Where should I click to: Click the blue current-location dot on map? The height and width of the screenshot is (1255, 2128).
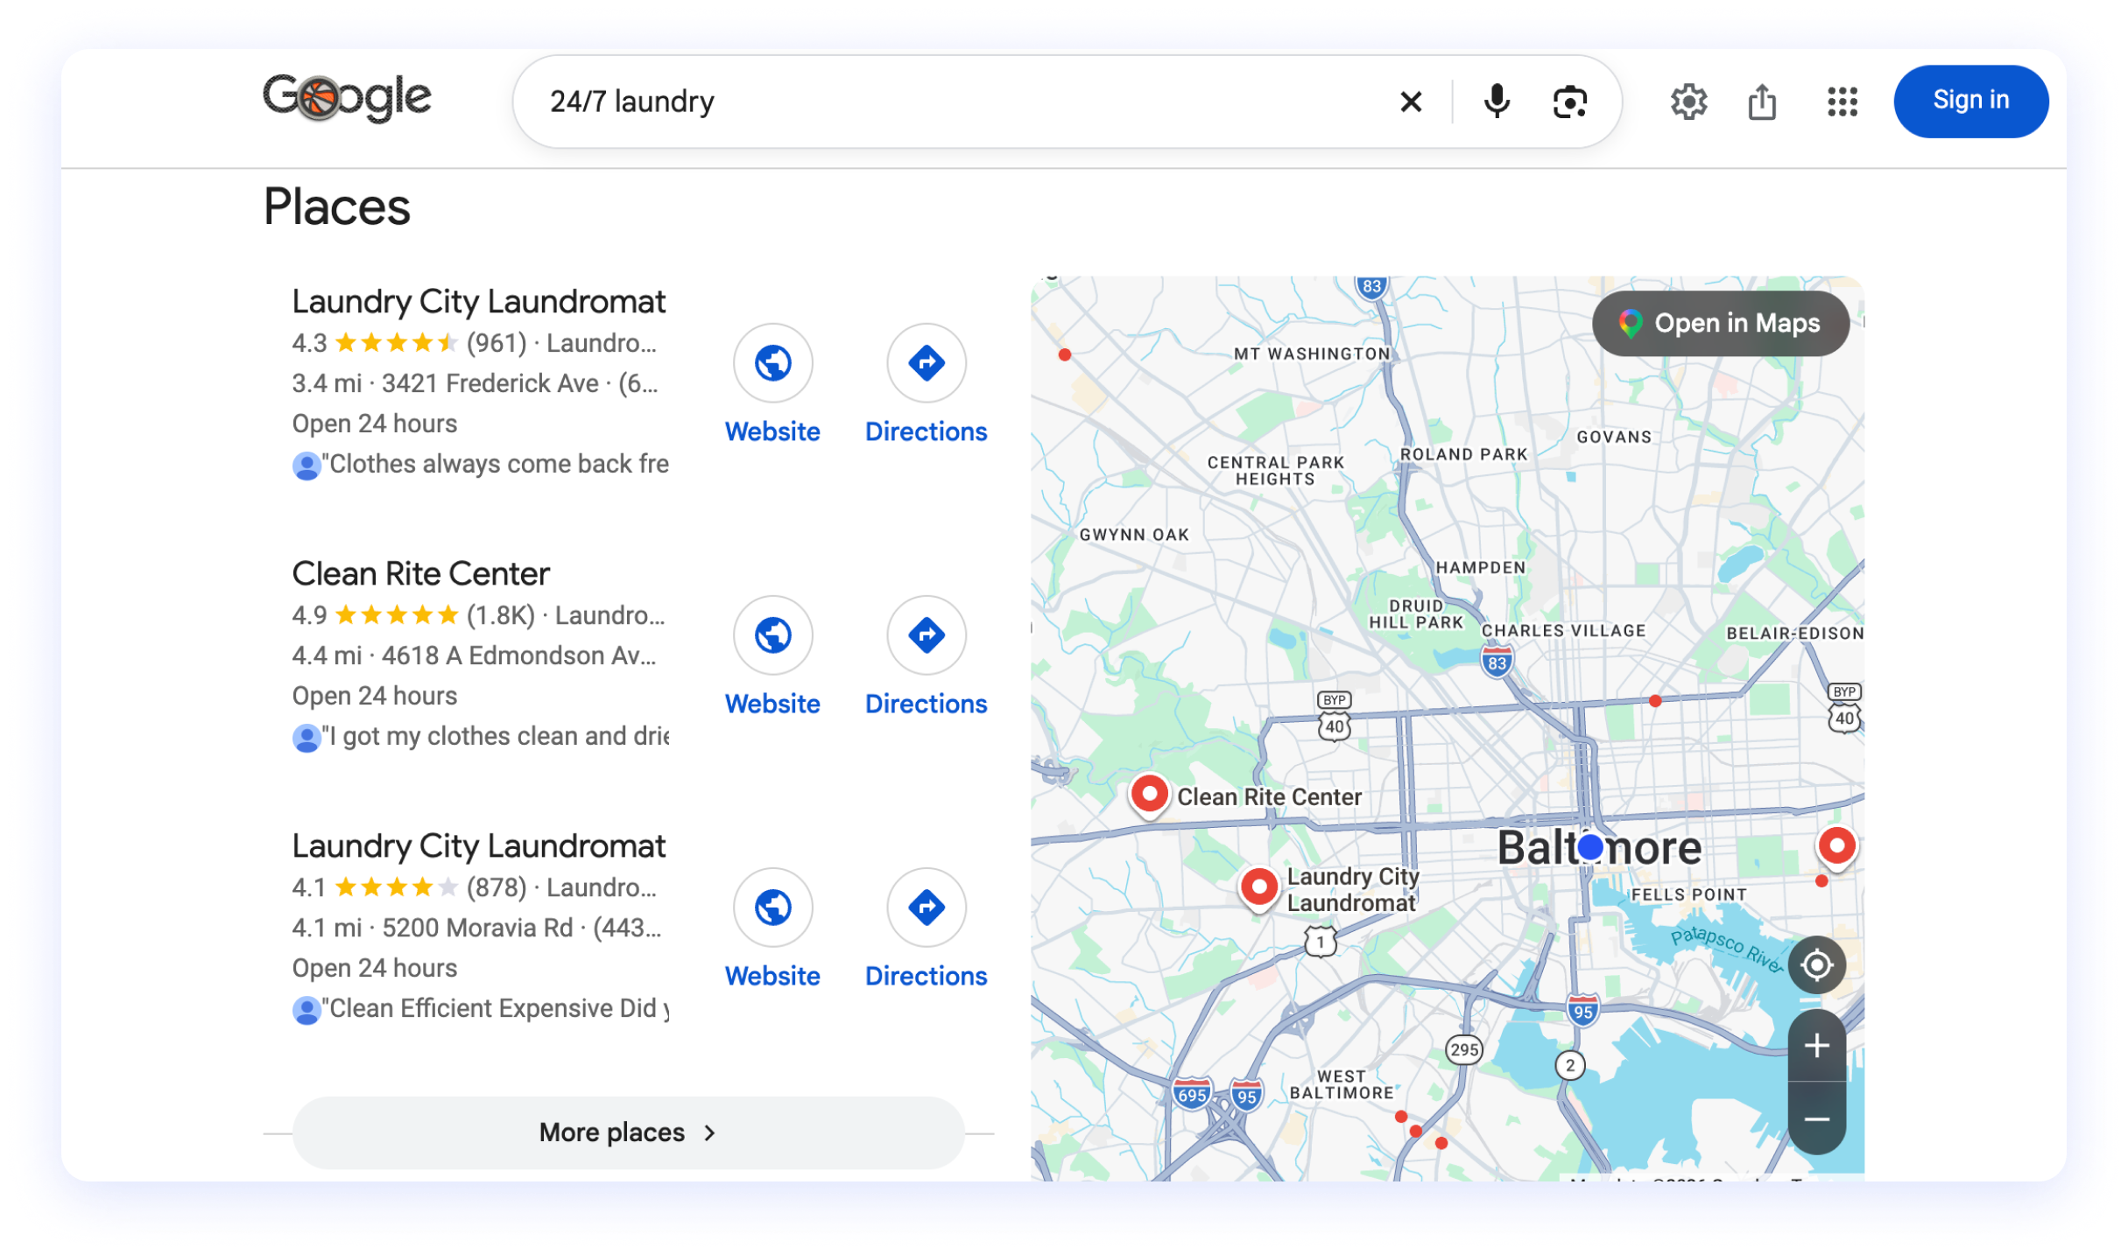pos(1590,847)
